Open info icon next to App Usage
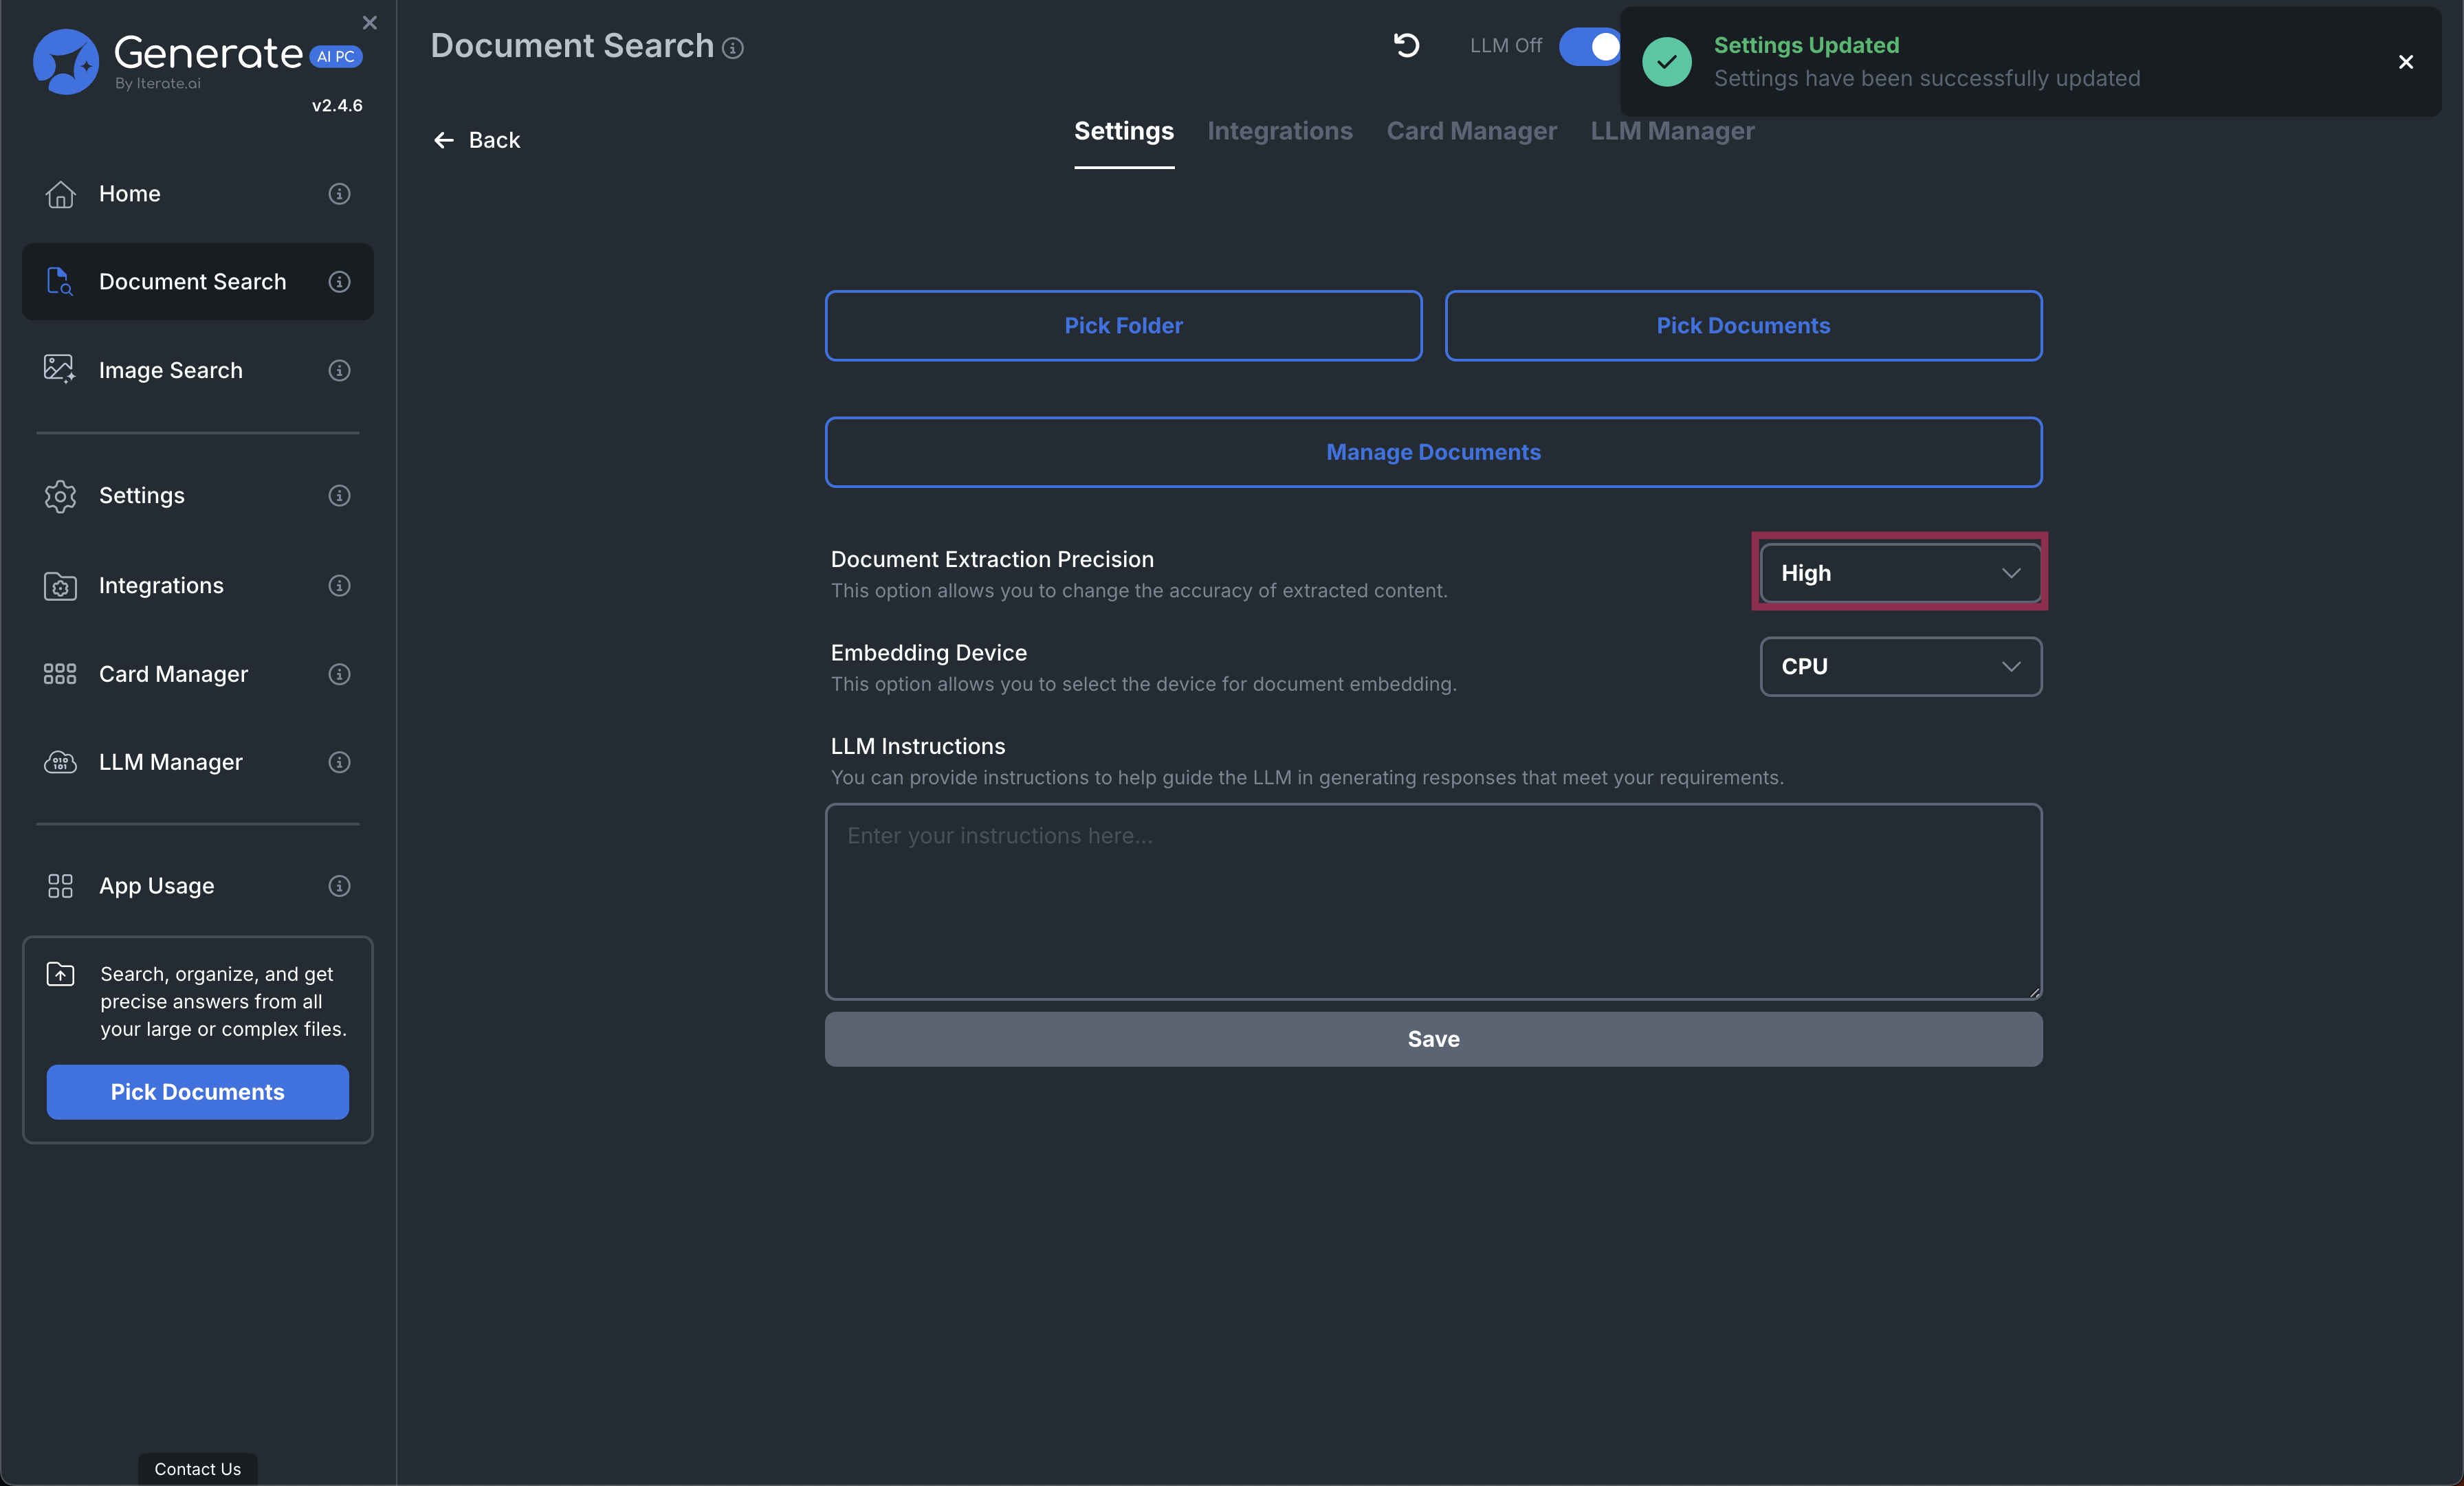 pyautogui.click(x=339, y=886)
